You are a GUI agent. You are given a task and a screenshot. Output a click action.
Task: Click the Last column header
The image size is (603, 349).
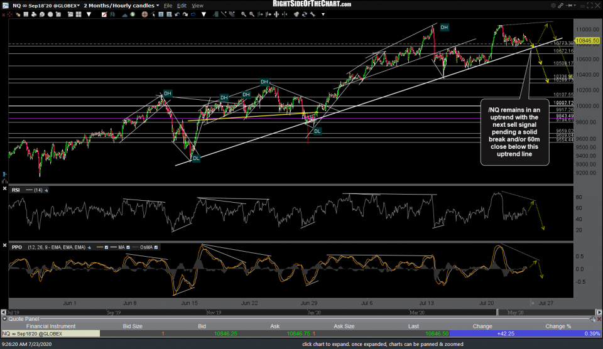click(413, 326)
